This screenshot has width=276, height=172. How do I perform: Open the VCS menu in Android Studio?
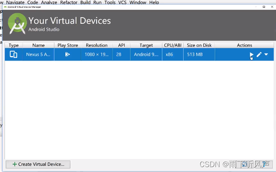coord(122,2)
